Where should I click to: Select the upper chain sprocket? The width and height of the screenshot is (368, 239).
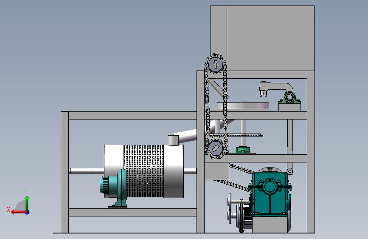[x=216, y=64]
